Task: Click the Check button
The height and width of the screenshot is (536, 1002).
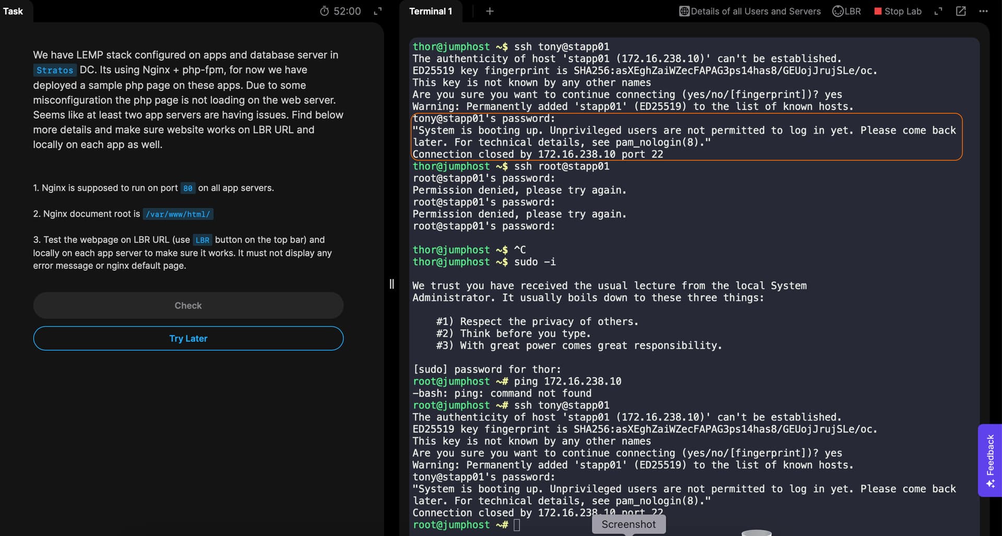Action: pyautogui.click(x=188, y=305)
